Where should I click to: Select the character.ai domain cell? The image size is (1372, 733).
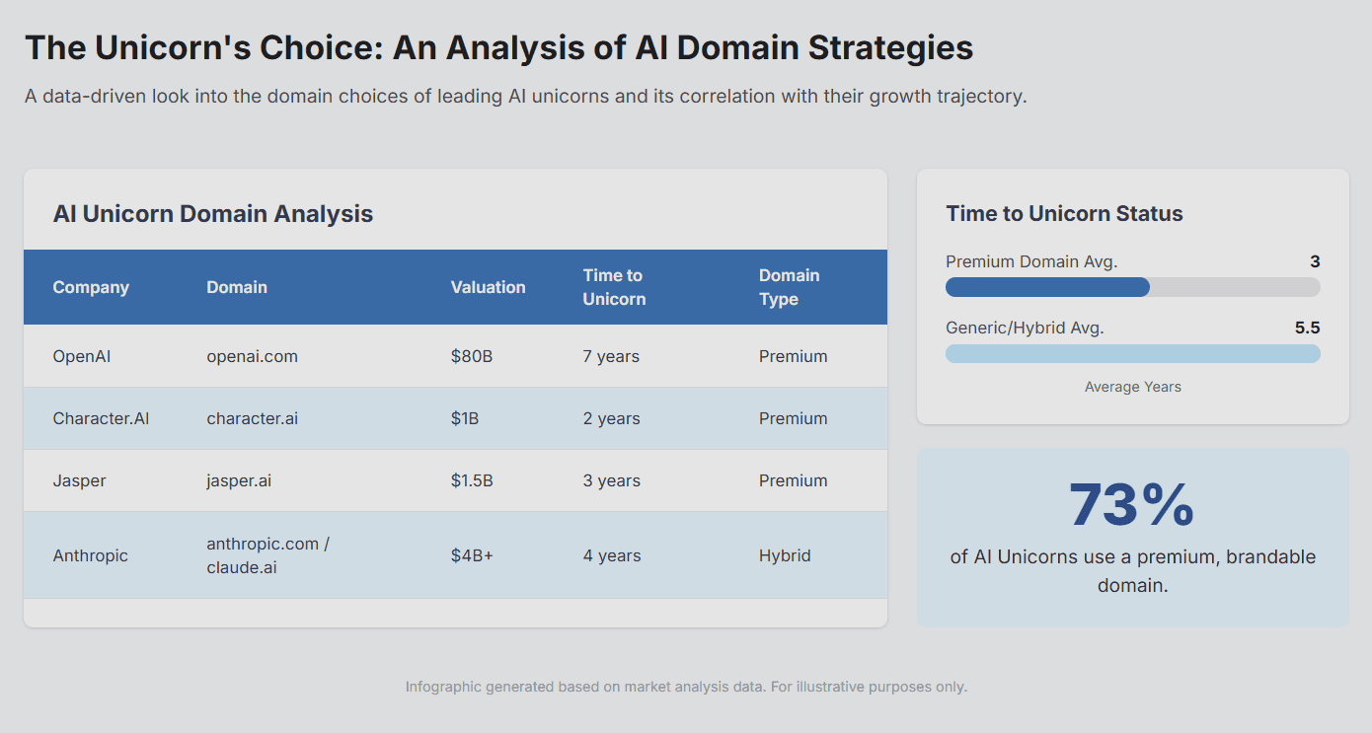253,418
